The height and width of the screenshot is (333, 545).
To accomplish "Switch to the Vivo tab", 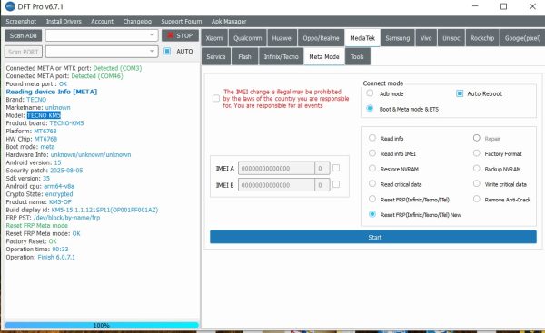I will (426, 38).
